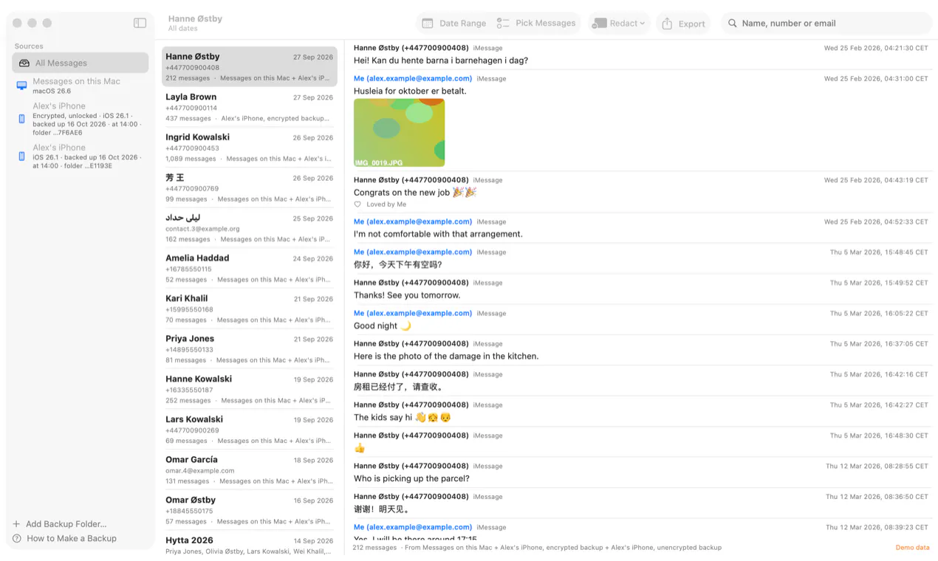The height and width of the screenshot is (561, 938).
Task: Click the "Congrats on the new job" message
Action: pos(415,193)
